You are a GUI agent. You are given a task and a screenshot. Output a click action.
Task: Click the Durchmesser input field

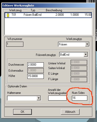[x=36, y=65]
